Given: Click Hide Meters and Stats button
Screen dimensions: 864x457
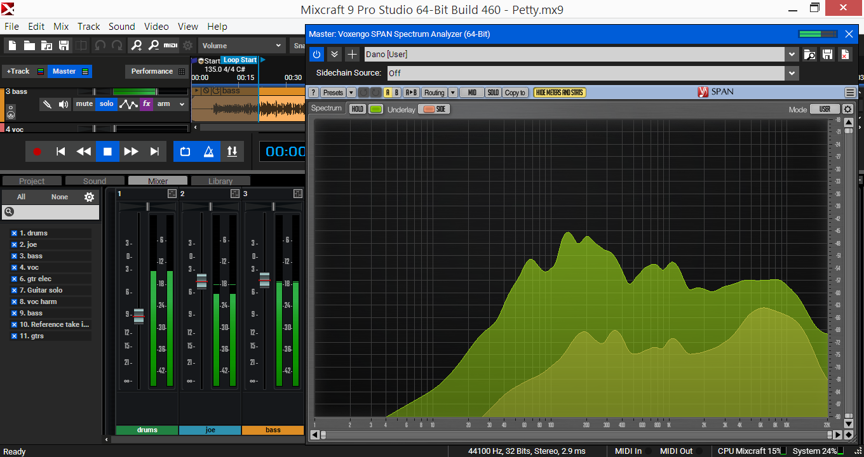Looking at the screenshot, I should coord(560,93).
